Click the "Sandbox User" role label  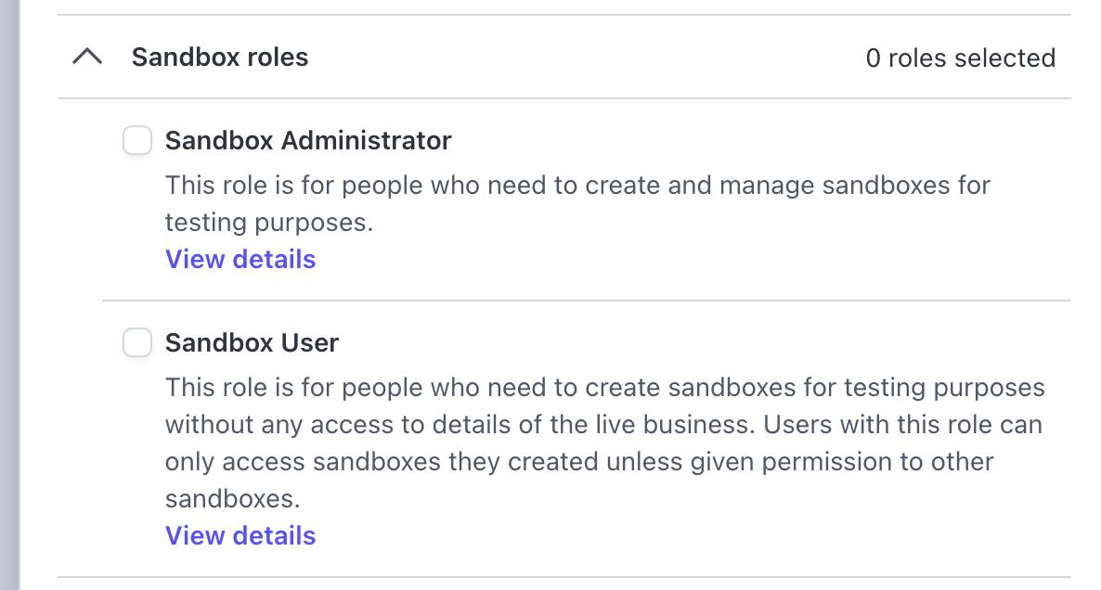(252, 343)
